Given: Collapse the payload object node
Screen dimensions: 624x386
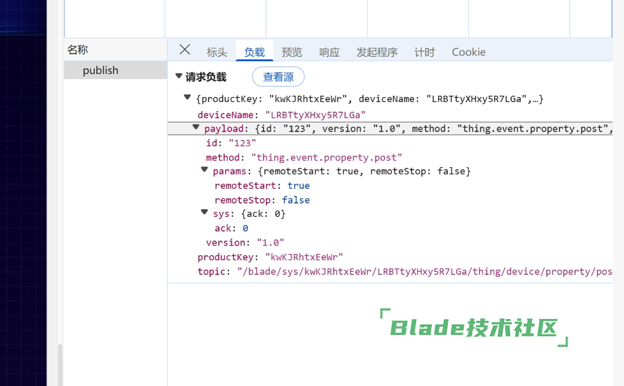Looking at the screenshot, I should click(197, 128).
